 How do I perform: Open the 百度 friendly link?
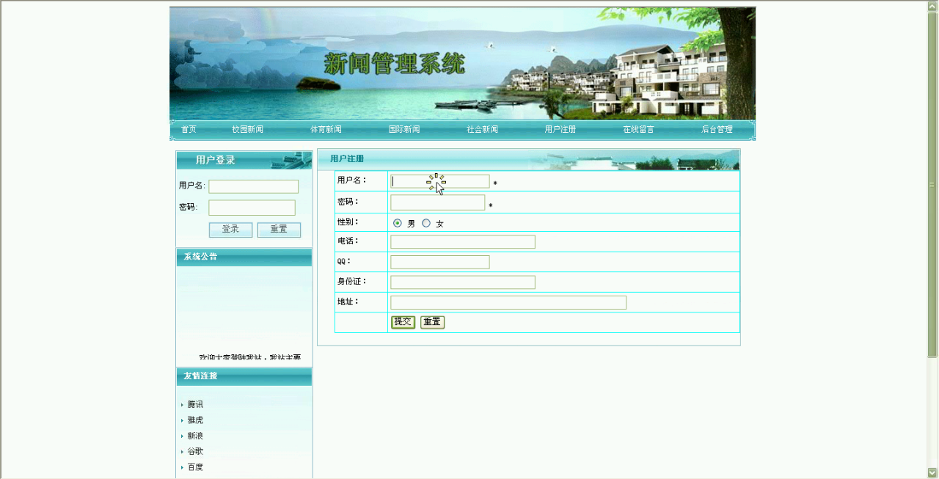click(x=195, y=467)
